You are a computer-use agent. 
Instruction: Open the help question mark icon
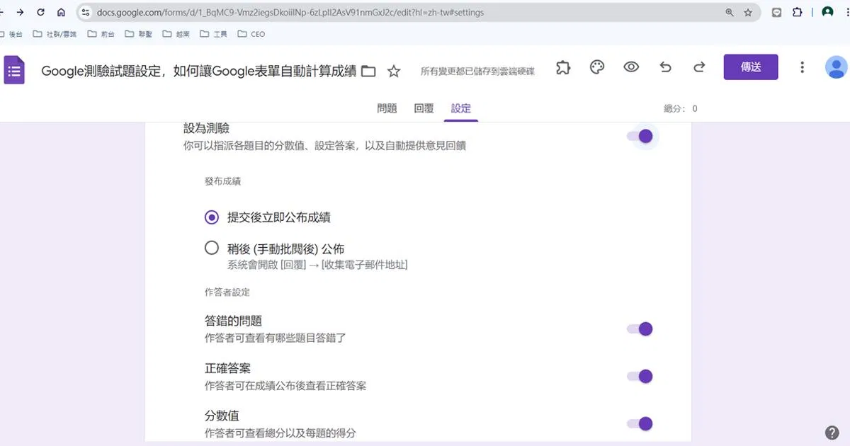[832, 433]
